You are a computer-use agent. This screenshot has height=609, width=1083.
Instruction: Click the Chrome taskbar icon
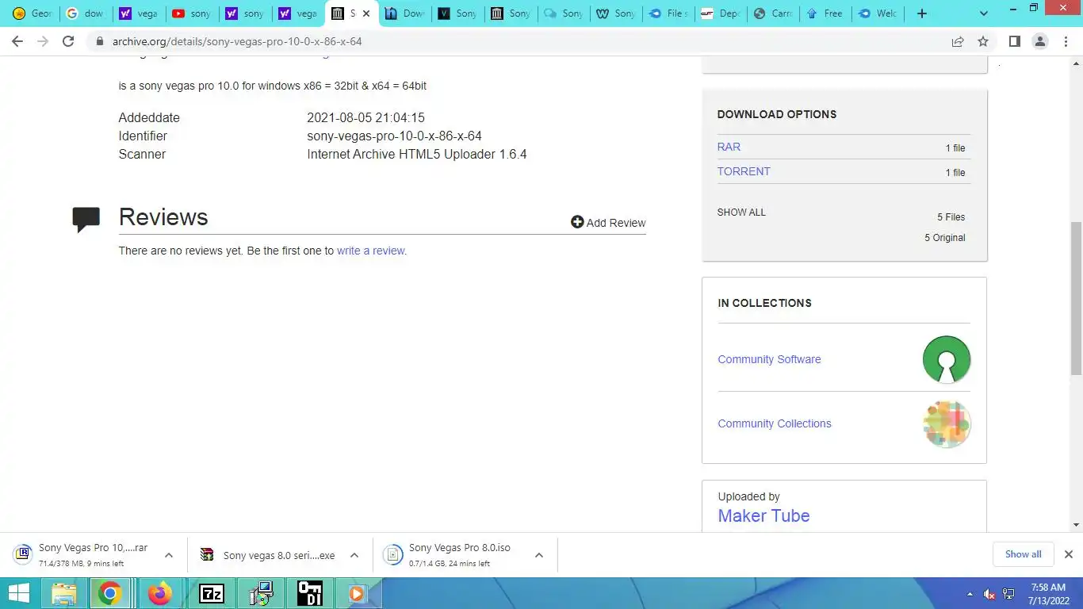110,593
